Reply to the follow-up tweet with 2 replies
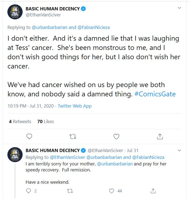 (x=29, y=191)
